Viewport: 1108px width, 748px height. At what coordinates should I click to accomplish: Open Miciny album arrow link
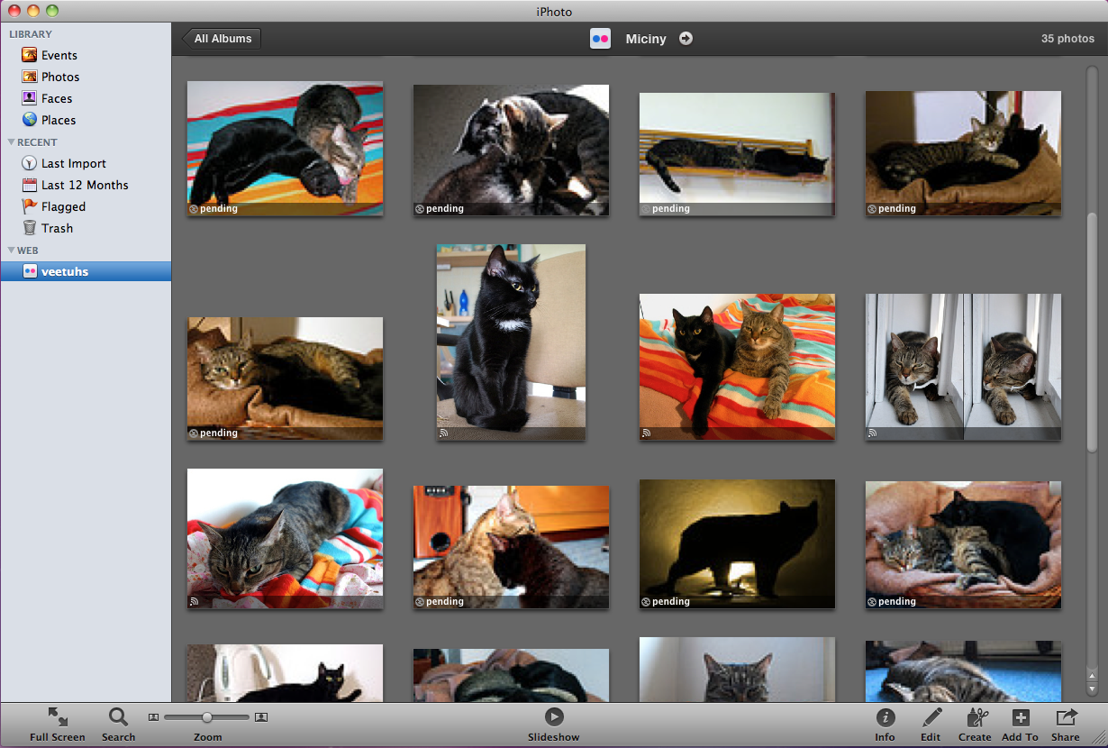(x=686, y=39)
